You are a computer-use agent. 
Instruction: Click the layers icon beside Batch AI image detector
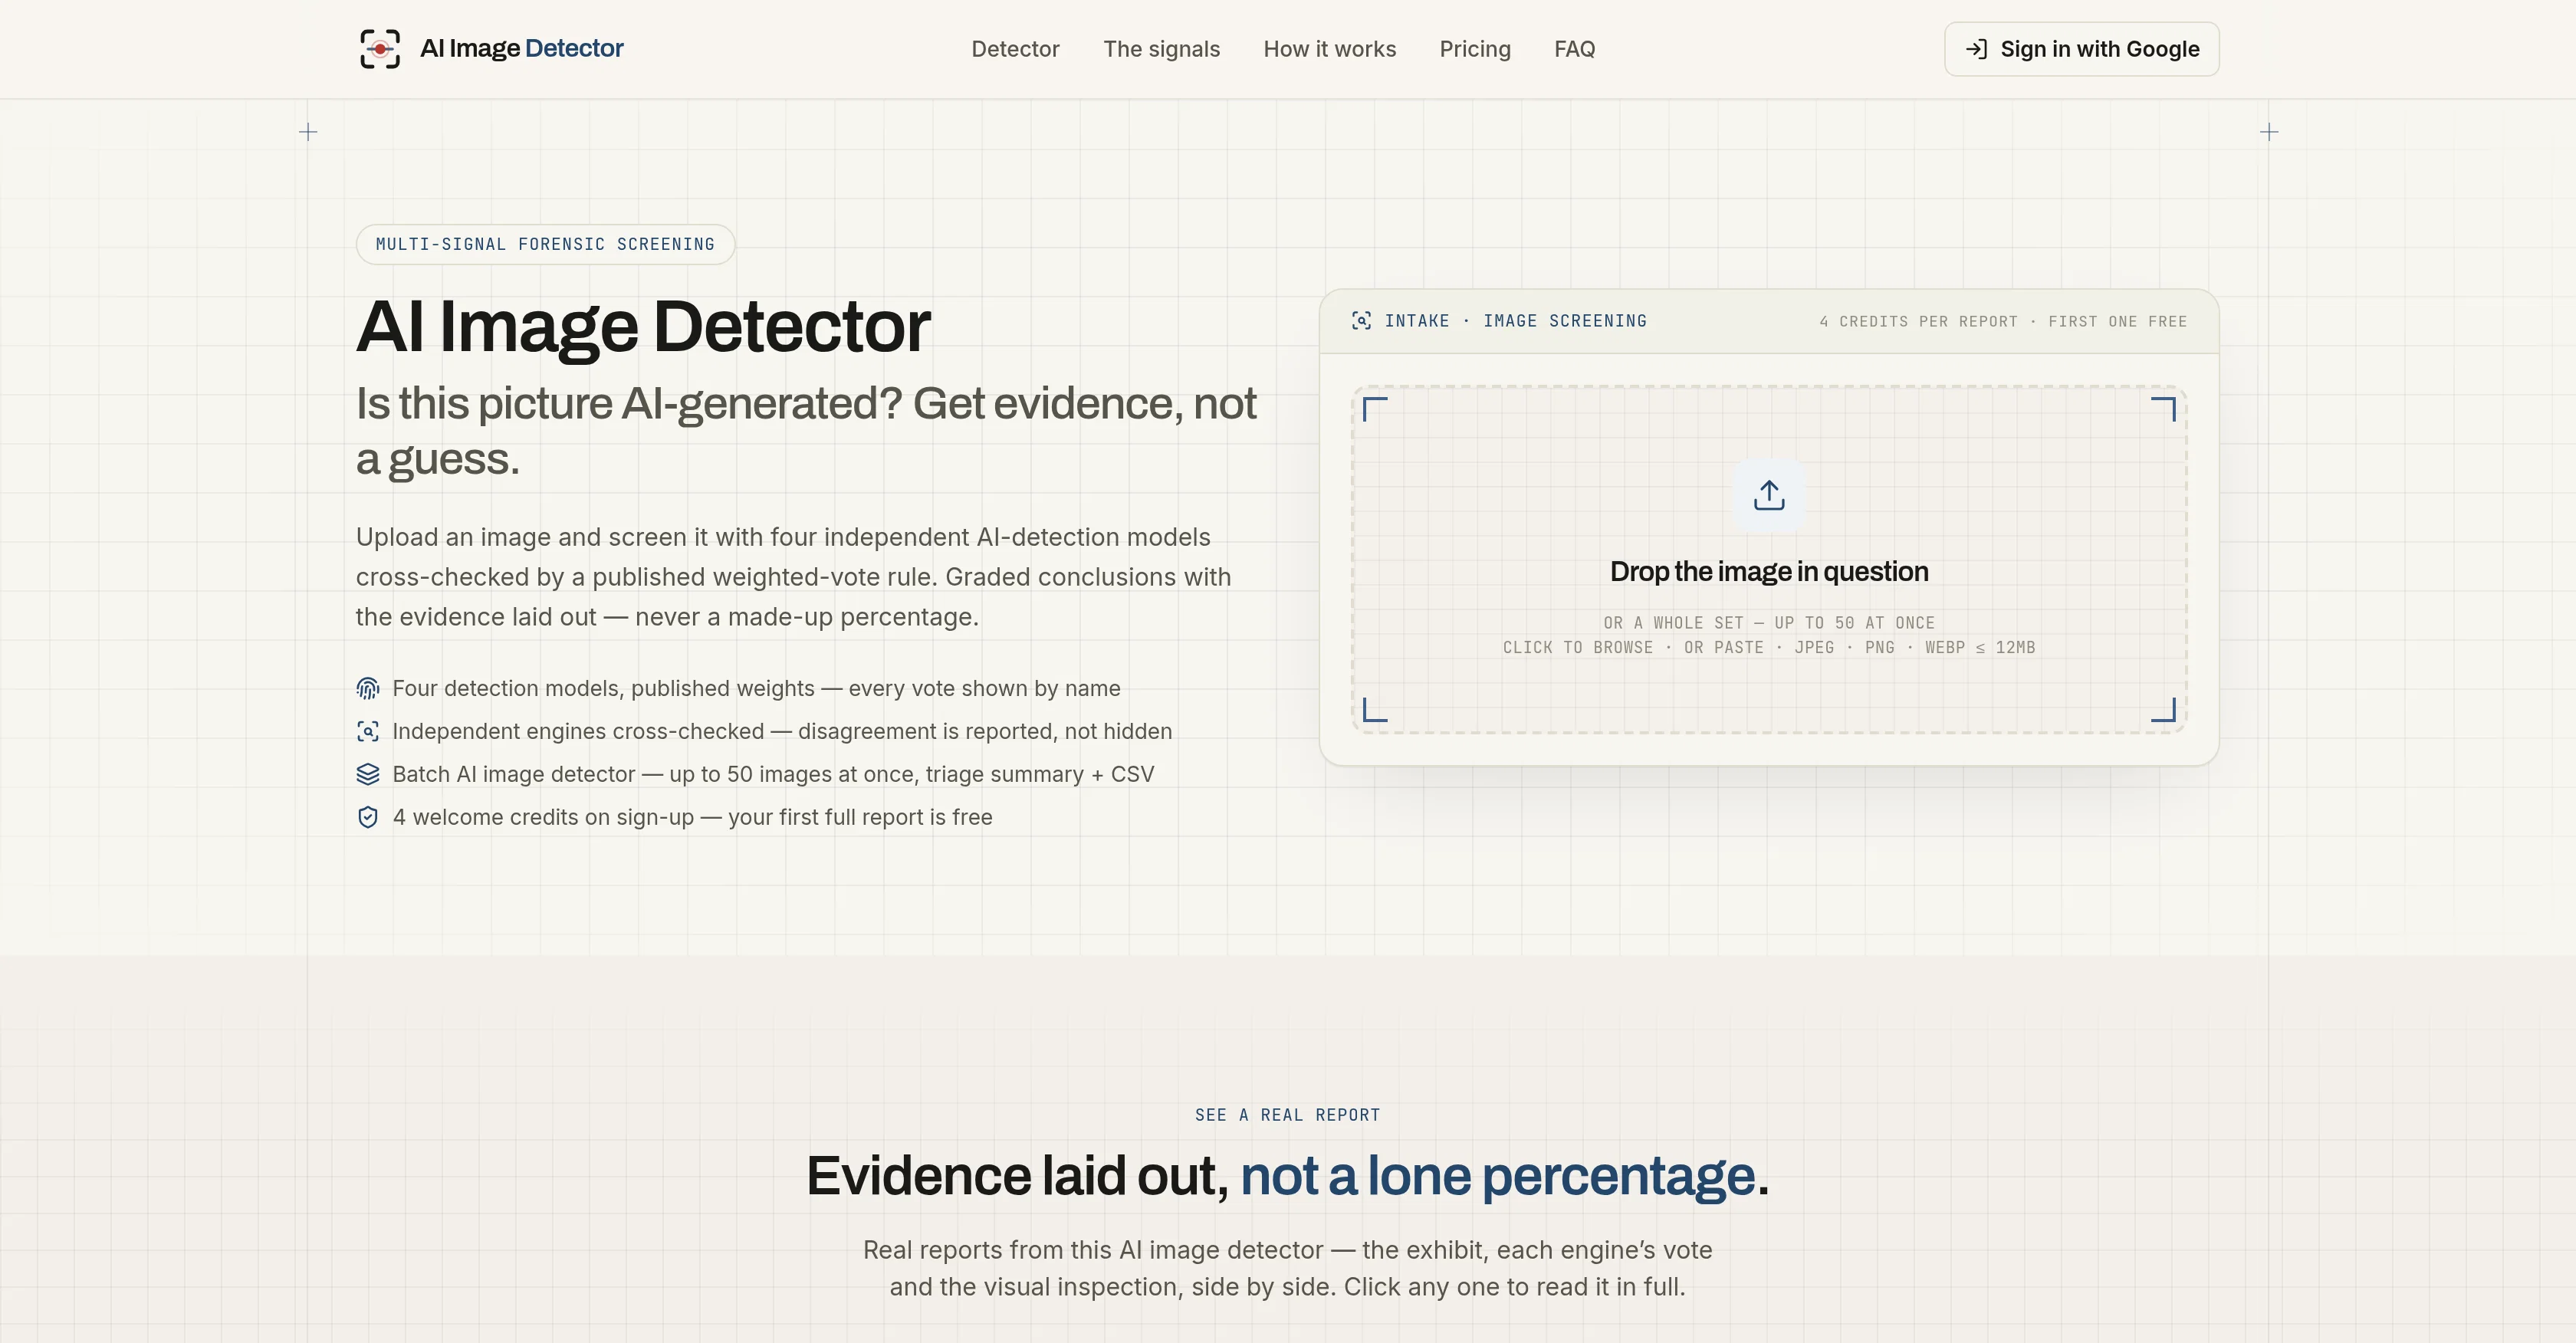368,775
